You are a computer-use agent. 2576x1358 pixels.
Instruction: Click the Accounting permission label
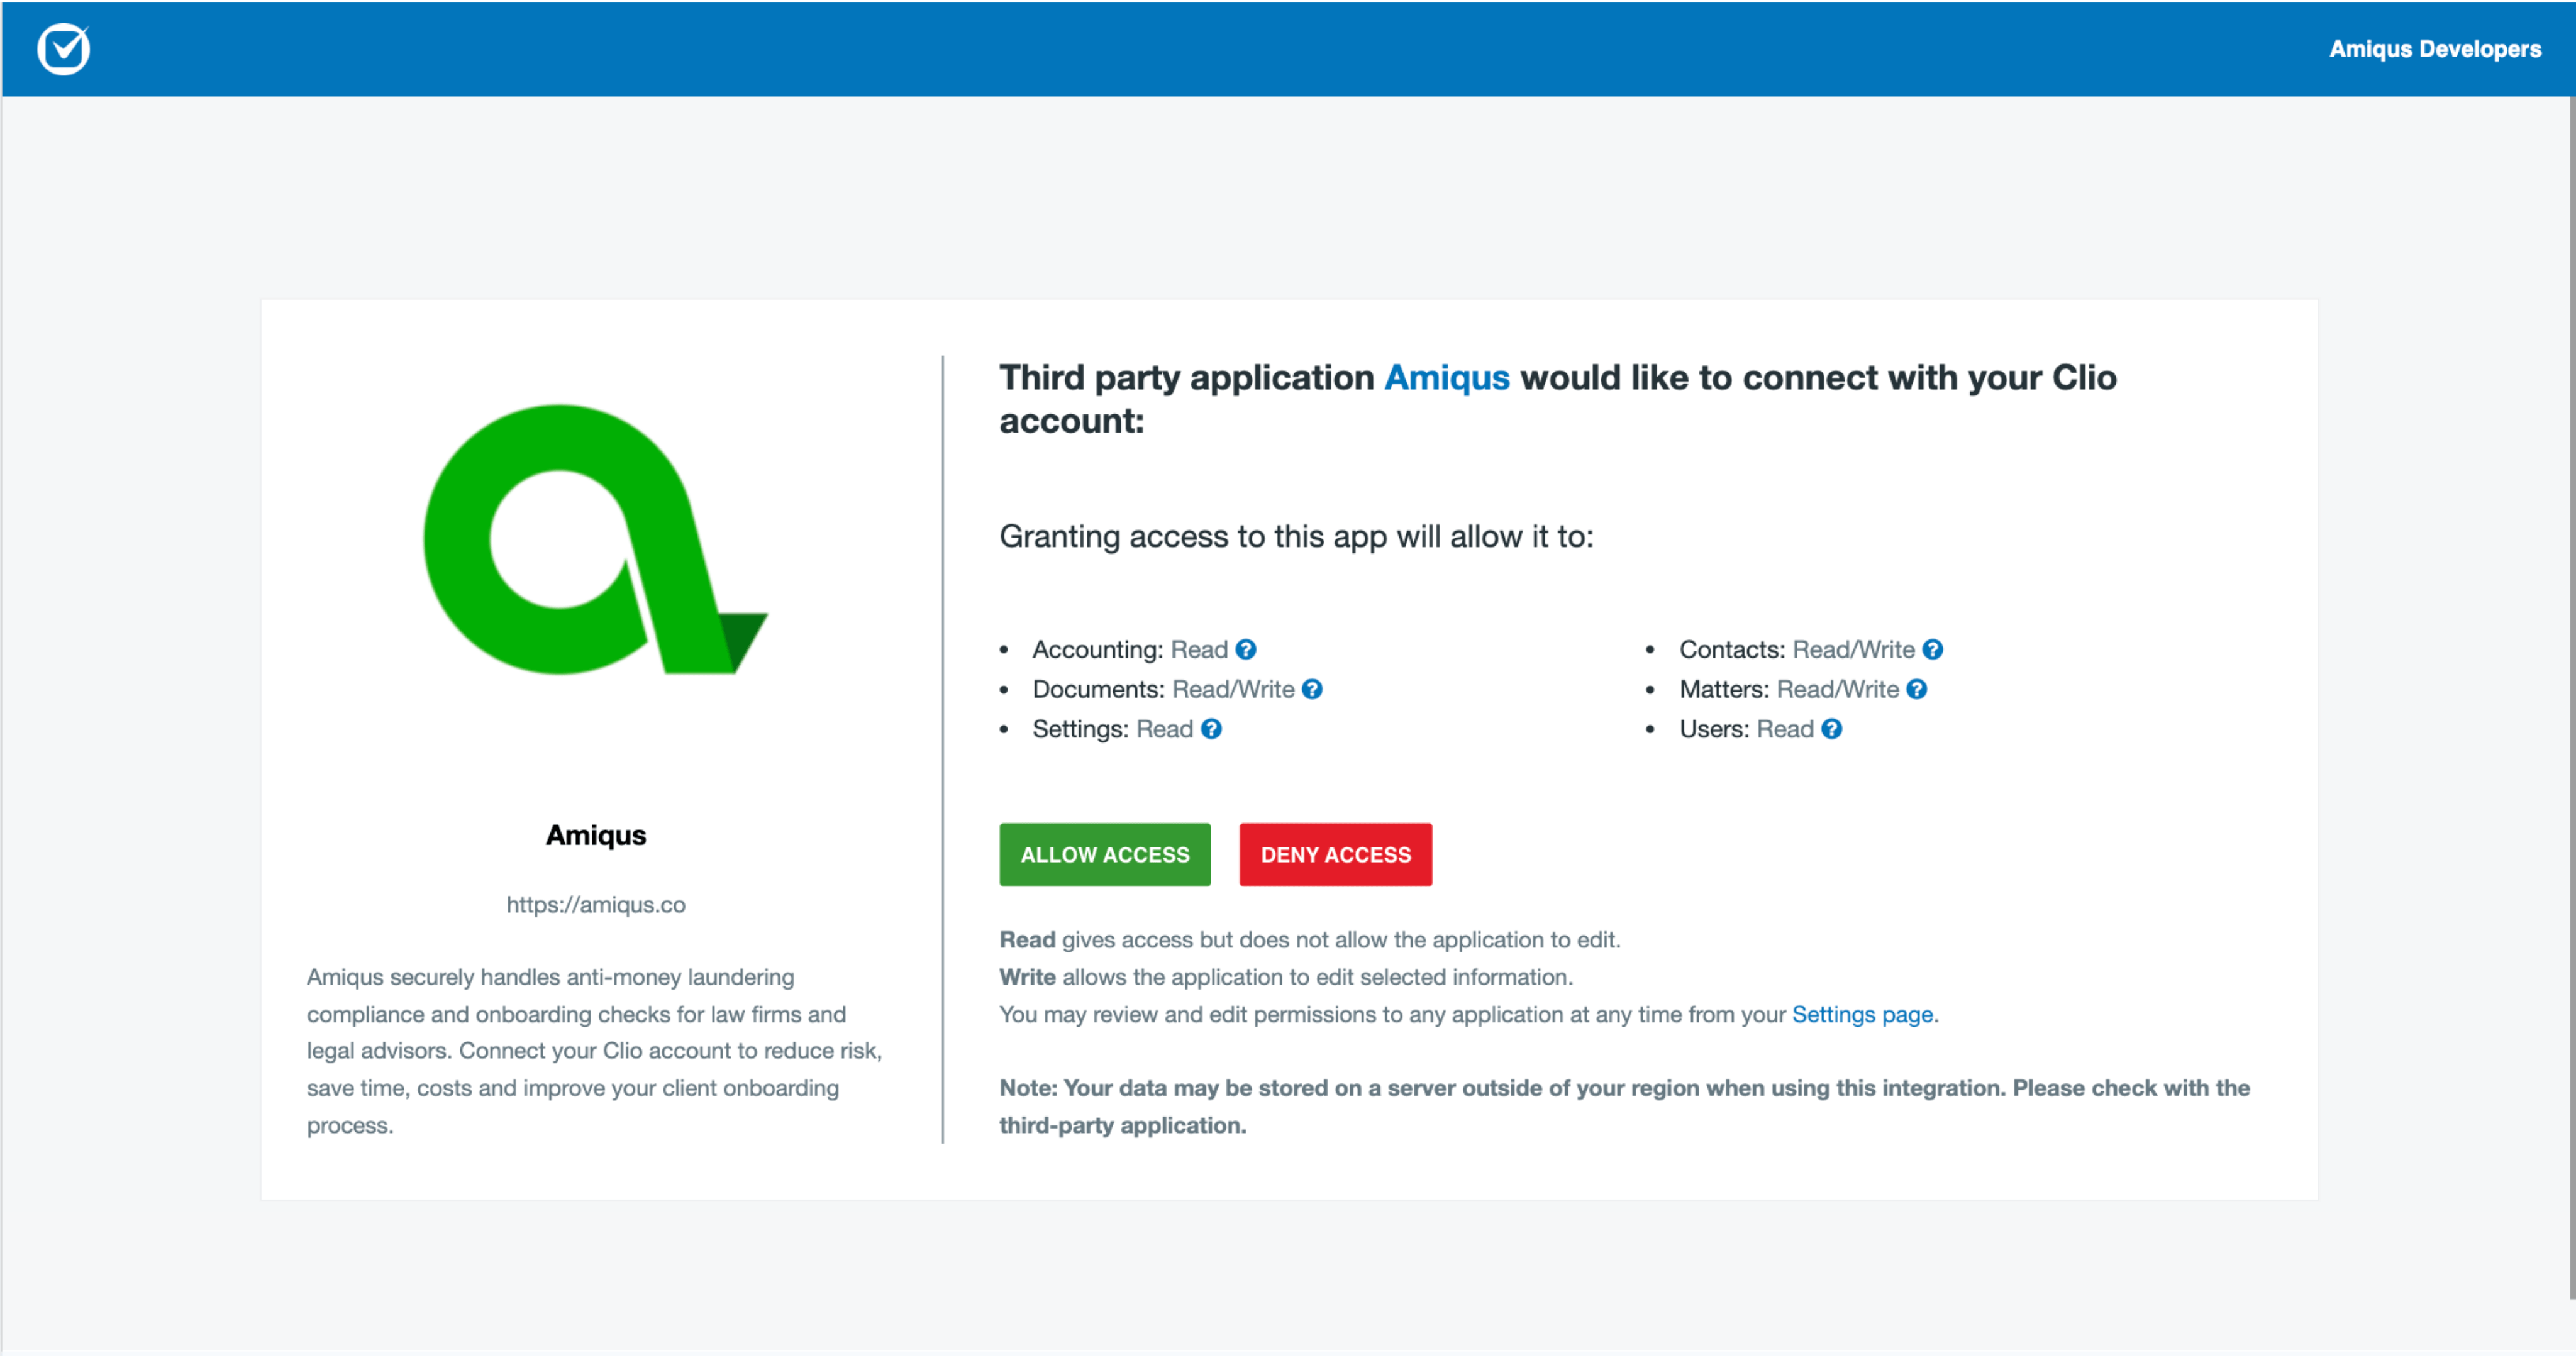[x=1097, y=650]
